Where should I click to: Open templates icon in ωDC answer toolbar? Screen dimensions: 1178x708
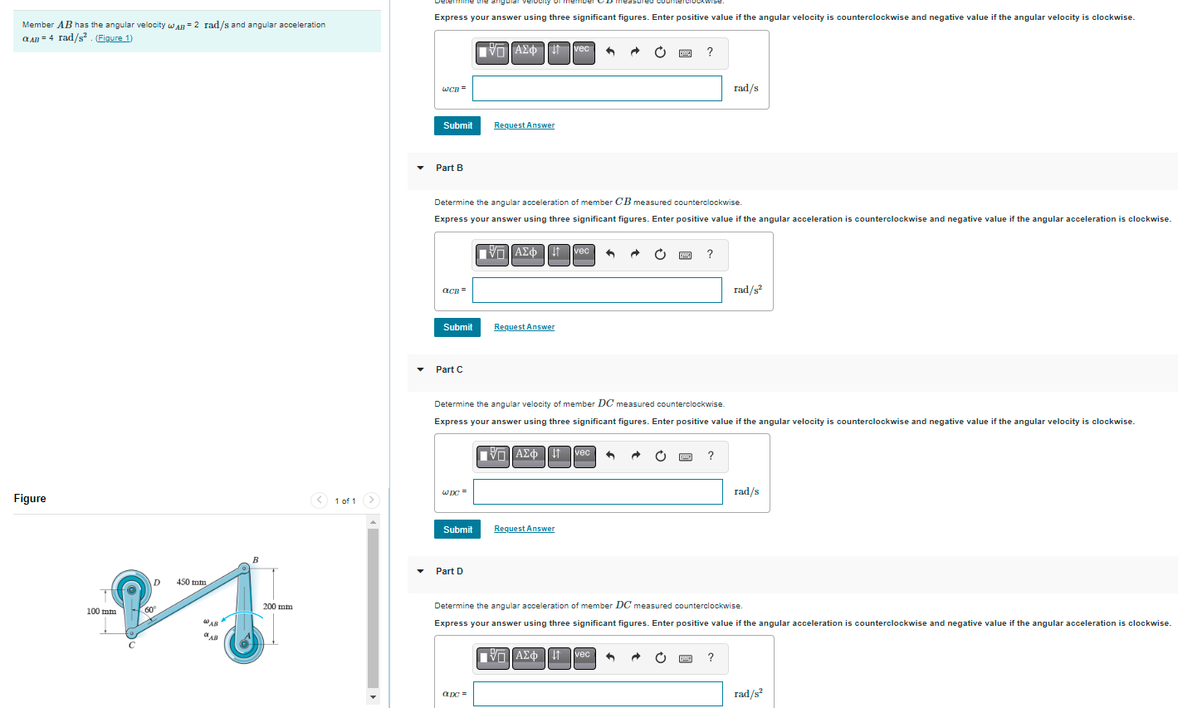click(x=493, y=456)
